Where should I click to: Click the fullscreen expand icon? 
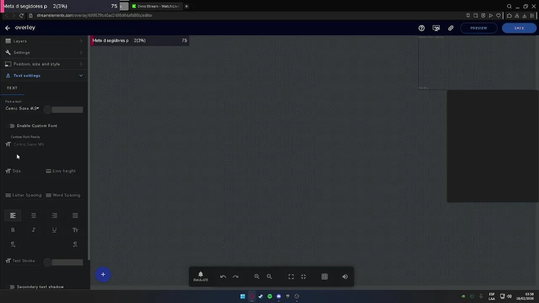291,276
